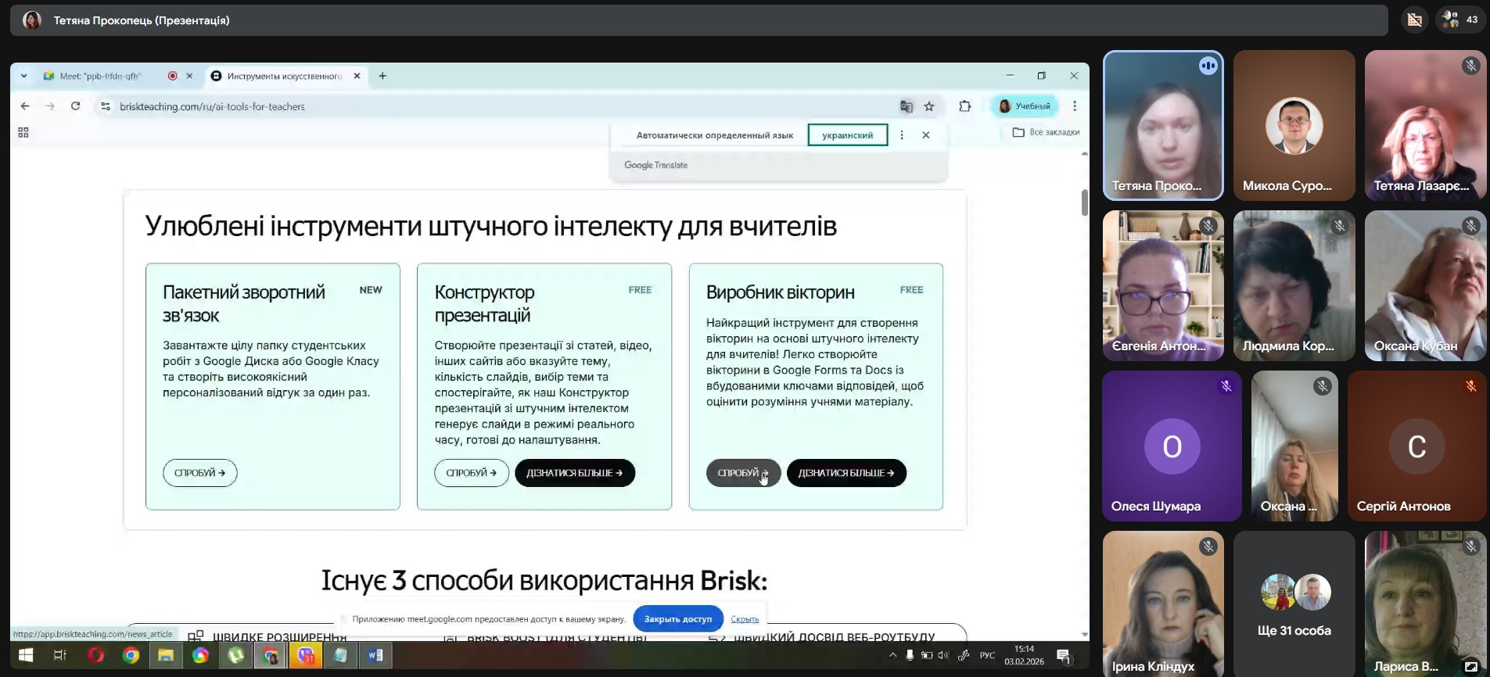Click СПРОБУЙ on Конструктор презентацій card

click(x=472, y=473)
